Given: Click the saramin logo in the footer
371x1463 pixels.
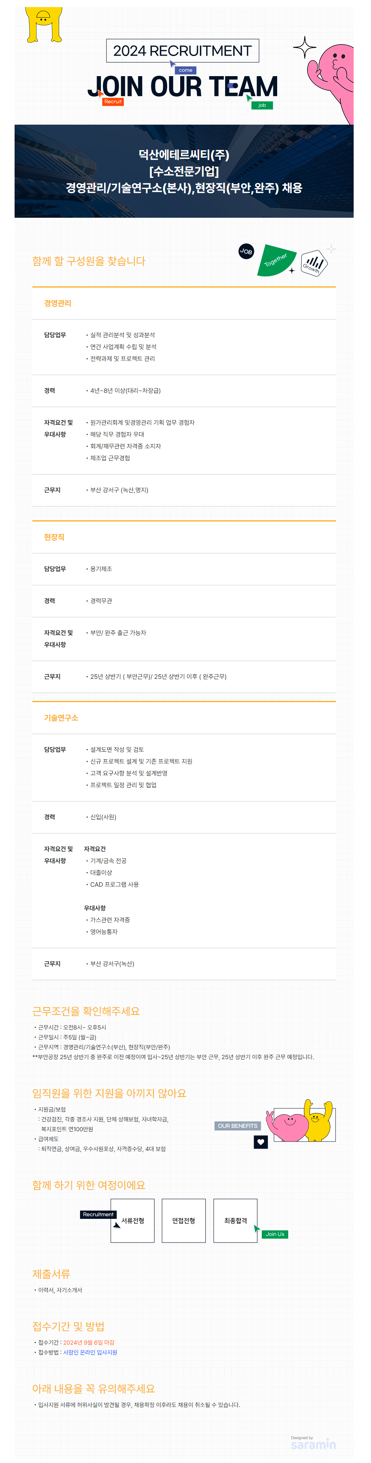Looking at the screenshot, I should [313, 1443].
